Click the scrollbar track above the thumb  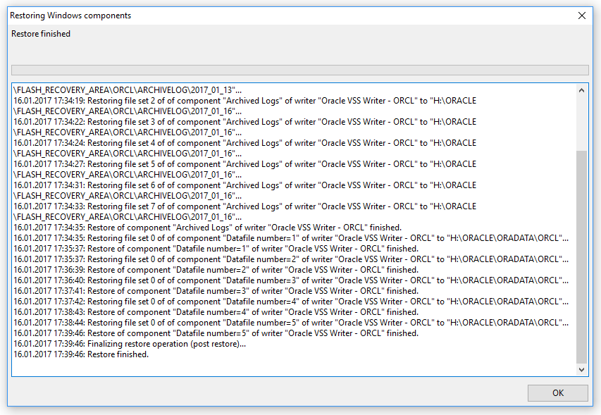[581, 123]
